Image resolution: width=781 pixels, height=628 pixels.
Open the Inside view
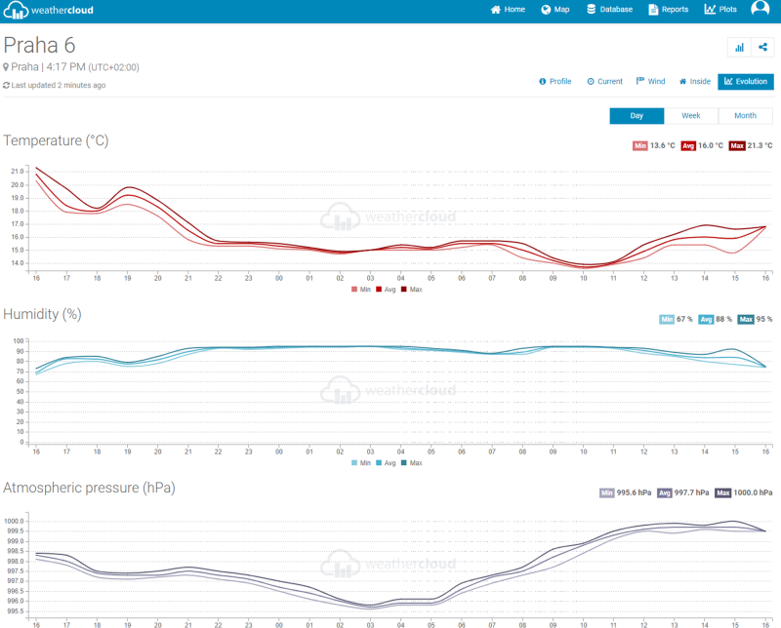pyautogui.click(x=695, y=82)
